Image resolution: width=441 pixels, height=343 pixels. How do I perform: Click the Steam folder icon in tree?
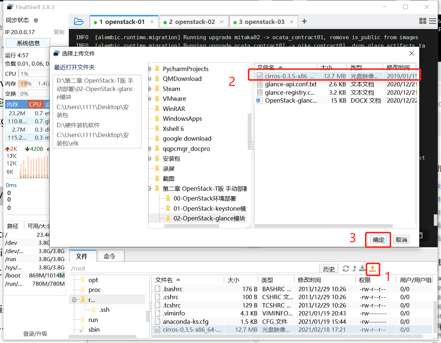click(157, 89)
